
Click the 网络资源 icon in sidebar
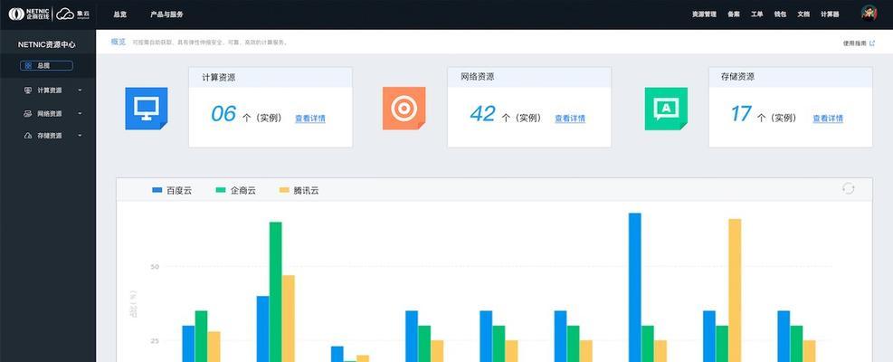point(27,113)
